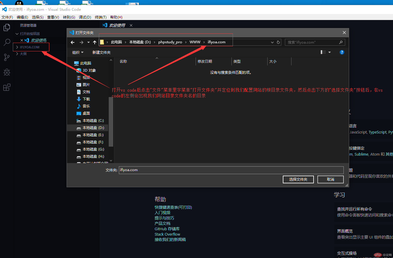Open the view options dropdown arrow
393x258 pixels.
[330, 52]
